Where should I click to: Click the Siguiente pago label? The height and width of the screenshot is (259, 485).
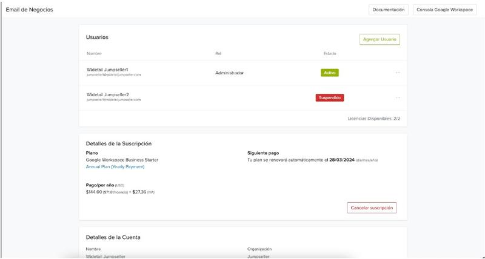263,153
